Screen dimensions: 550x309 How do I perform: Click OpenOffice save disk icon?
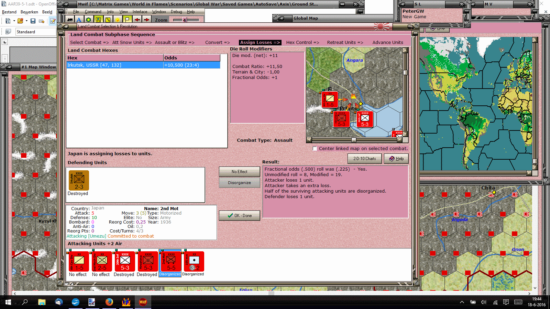[x=33, y=21]
